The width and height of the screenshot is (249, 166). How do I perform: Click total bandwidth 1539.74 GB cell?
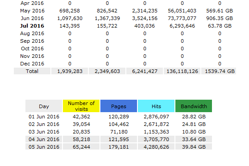coord(220,71)
